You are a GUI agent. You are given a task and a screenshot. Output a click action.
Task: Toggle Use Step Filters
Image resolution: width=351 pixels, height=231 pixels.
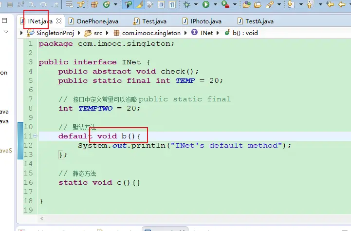pyautogui.click(x=81, y=4)
